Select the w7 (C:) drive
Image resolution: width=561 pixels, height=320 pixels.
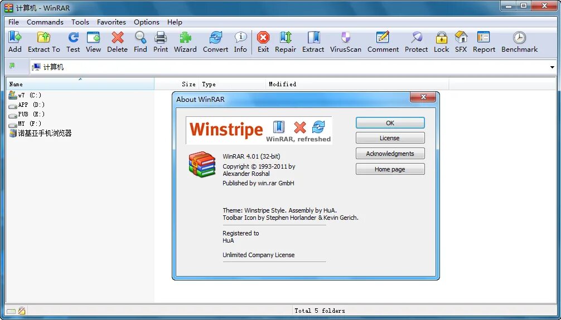point(25,95)
